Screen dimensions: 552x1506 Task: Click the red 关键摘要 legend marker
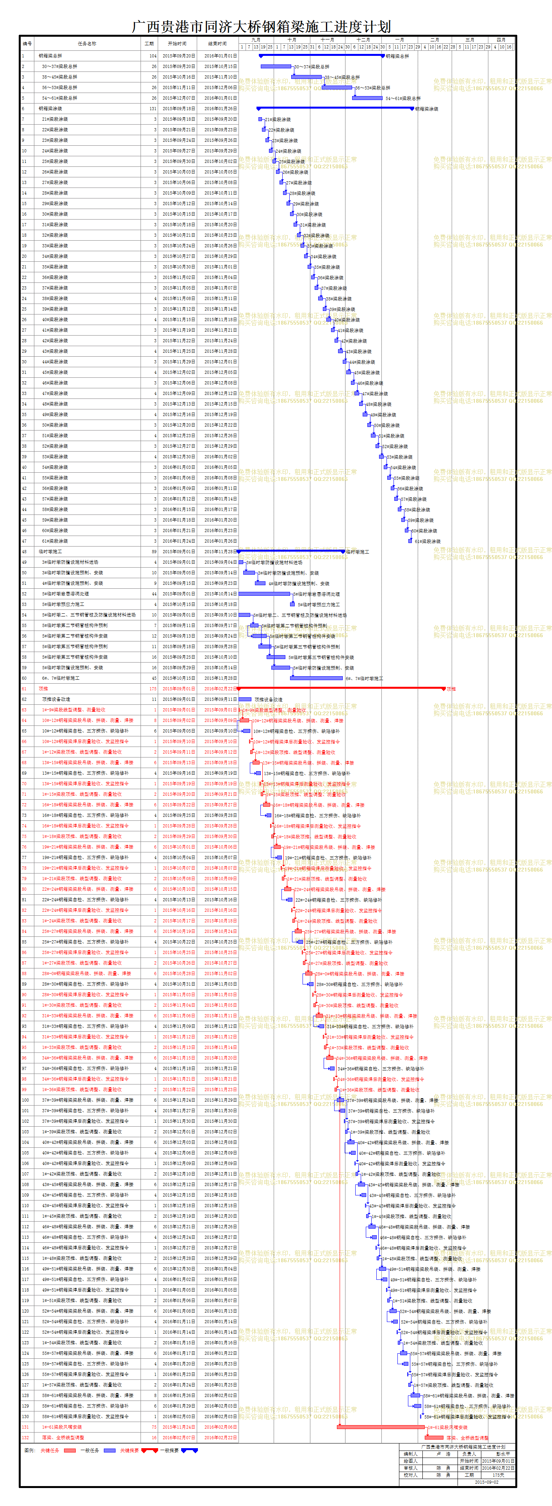pyautogui.click(x=150, y=1451)
